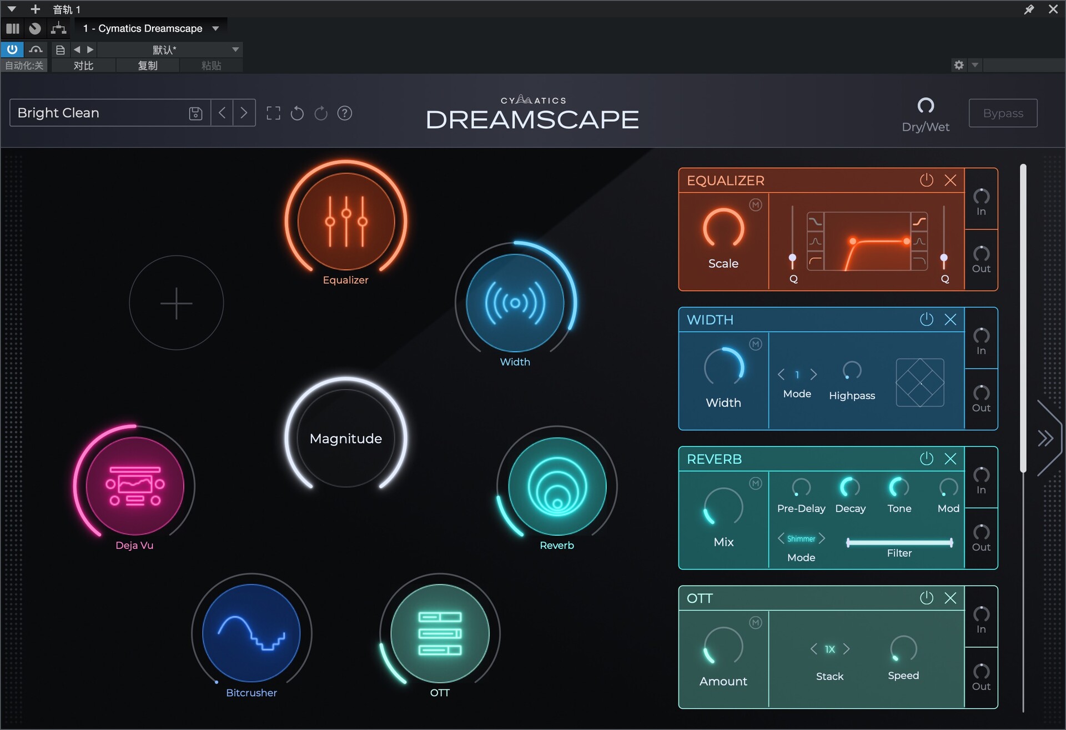The height and width of the screenshot is (730, 1066).
Task: Click the undo arrow icon
Action: point(297,113)
